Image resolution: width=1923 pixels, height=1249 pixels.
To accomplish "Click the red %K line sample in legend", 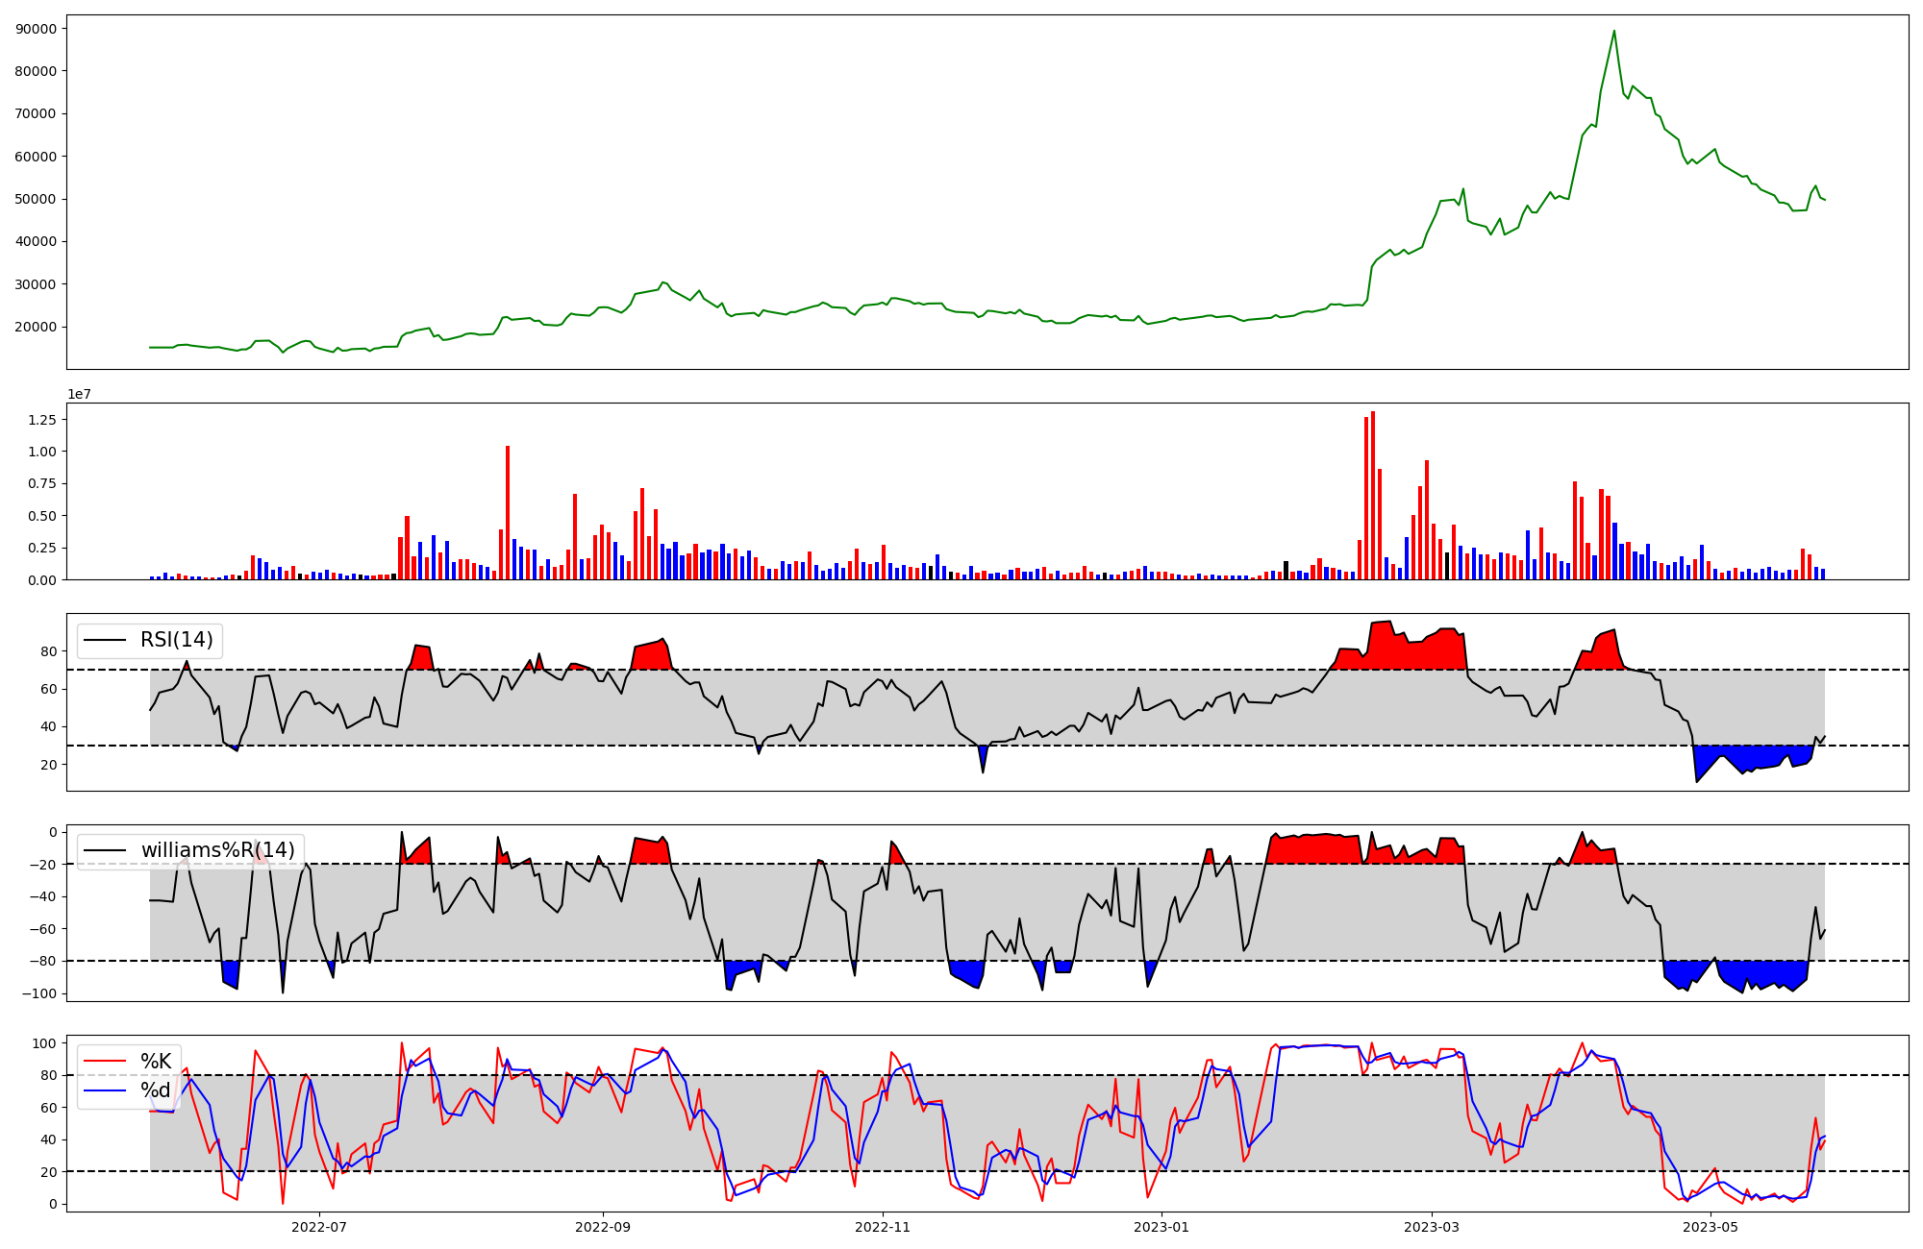I will point(106,1062).
